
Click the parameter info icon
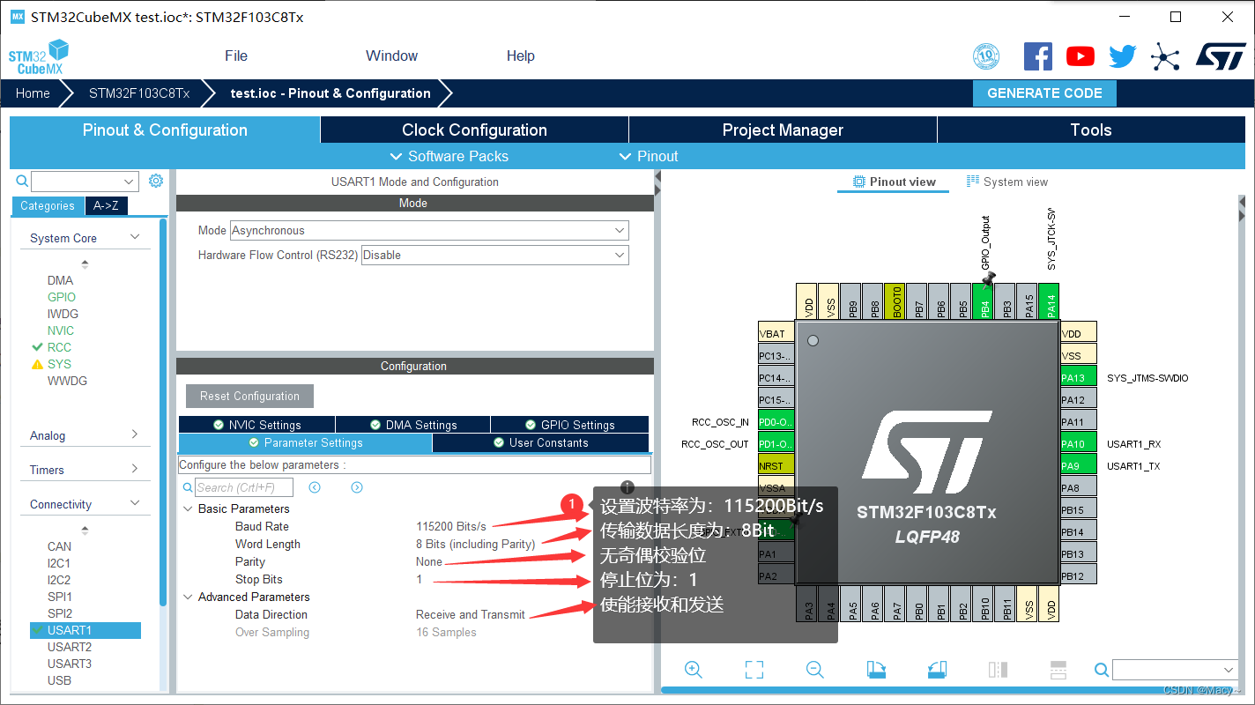click(627, 487)
